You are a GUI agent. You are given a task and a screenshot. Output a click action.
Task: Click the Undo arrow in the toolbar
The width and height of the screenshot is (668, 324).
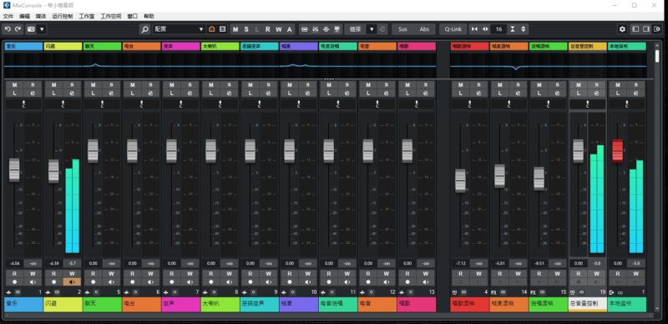click(8, 29)
